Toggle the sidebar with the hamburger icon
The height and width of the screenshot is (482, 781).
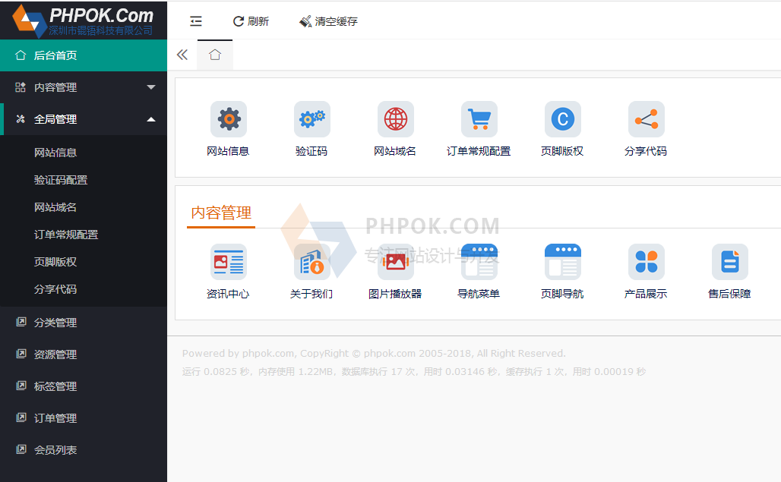coord(196,21)
